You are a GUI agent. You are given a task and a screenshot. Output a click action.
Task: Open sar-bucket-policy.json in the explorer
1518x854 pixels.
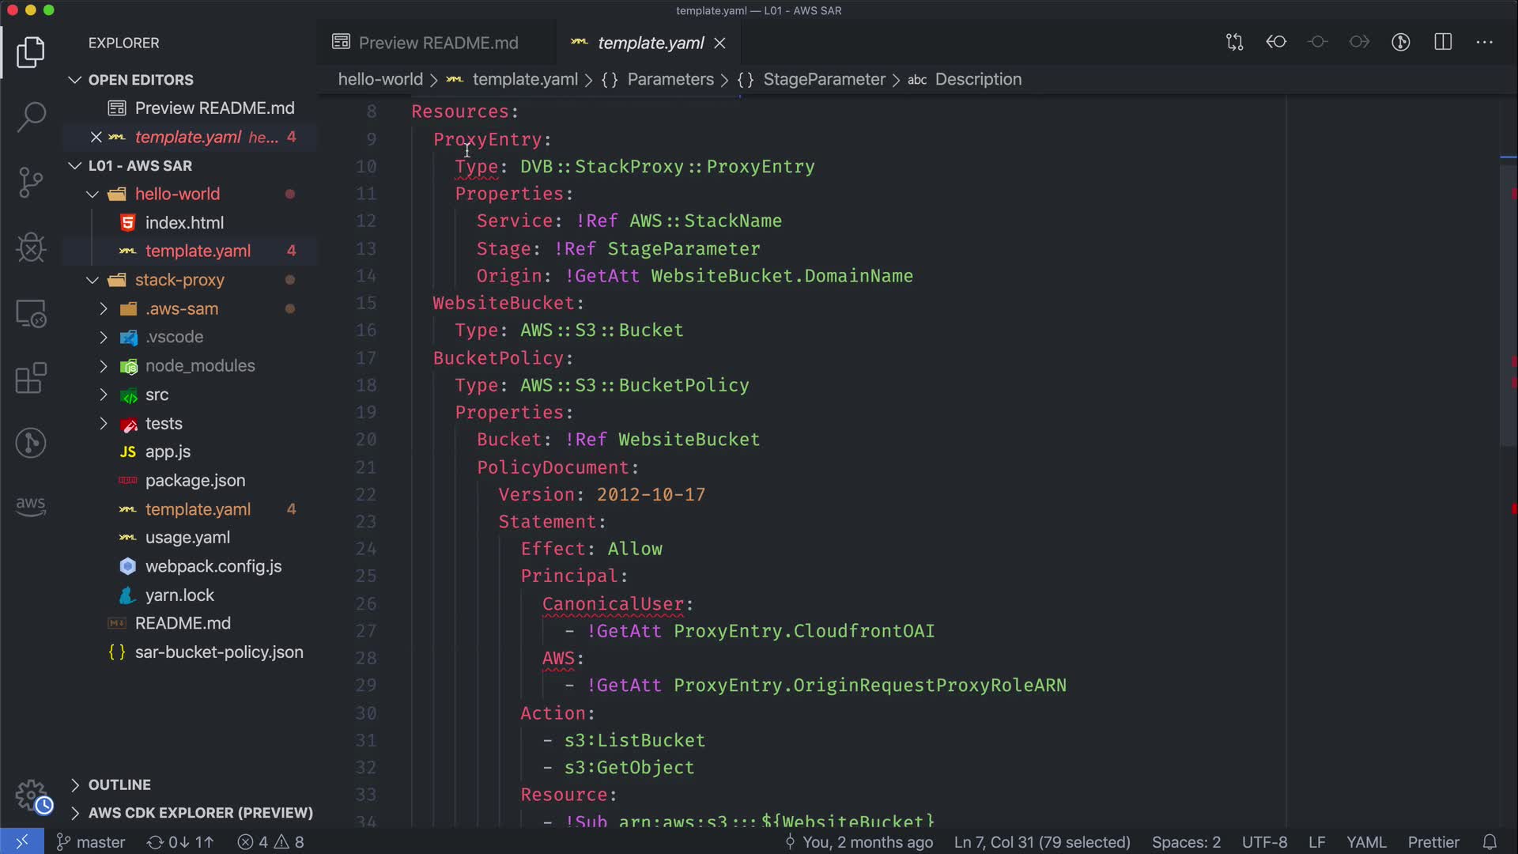pyautogui.click(x=218, y=652)
